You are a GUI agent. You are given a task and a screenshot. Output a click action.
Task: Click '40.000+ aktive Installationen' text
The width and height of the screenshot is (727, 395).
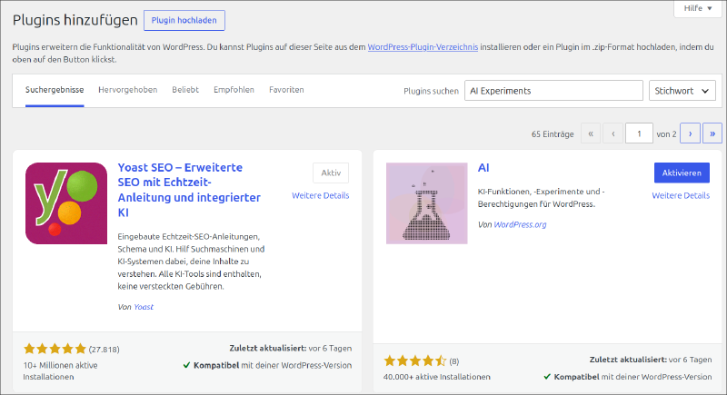437,377
